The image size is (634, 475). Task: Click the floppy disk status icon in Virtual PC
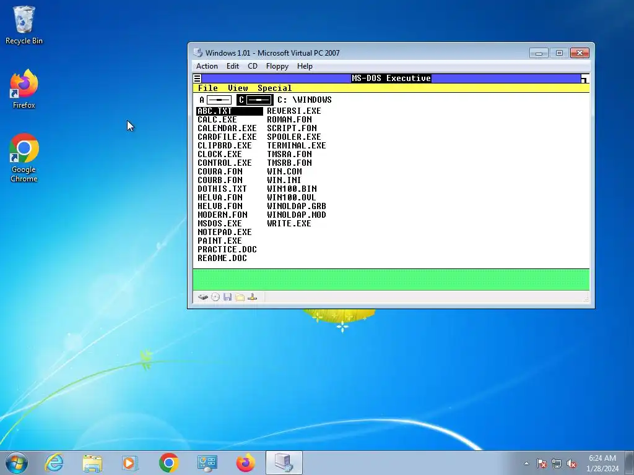(228, 297)
